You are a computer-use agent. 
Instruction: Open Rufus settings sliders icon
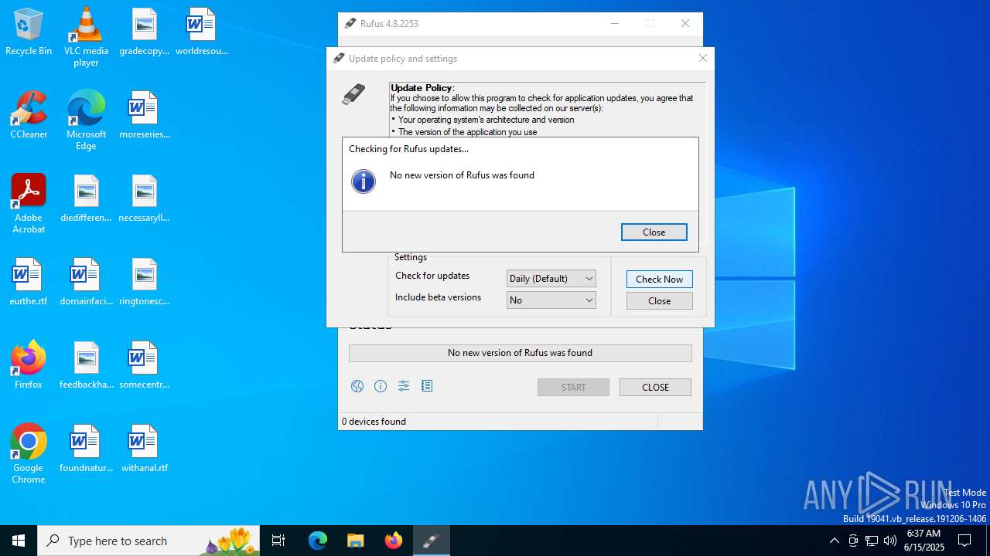(404, 386)
